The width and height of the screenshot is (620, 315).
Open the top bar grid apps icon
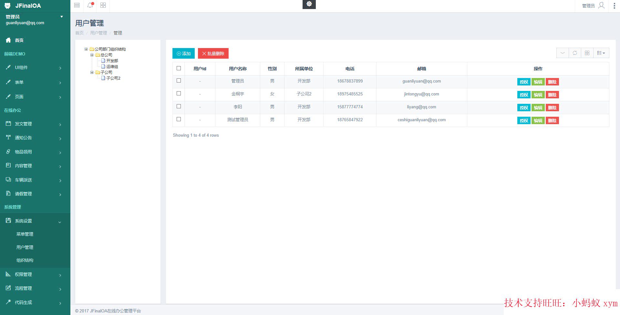(103, 5)
